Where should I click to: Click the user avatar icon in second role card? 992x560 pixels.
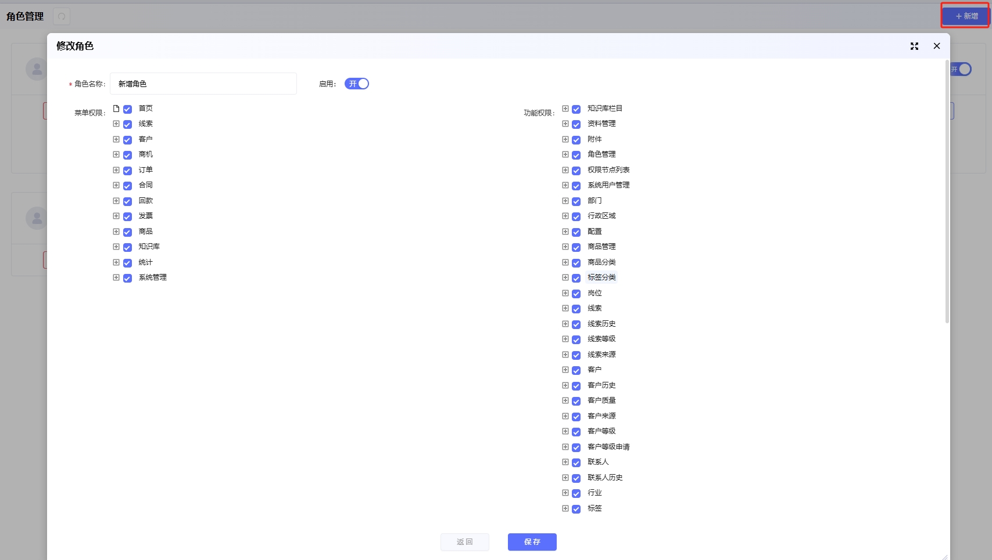tap(37, 218)
